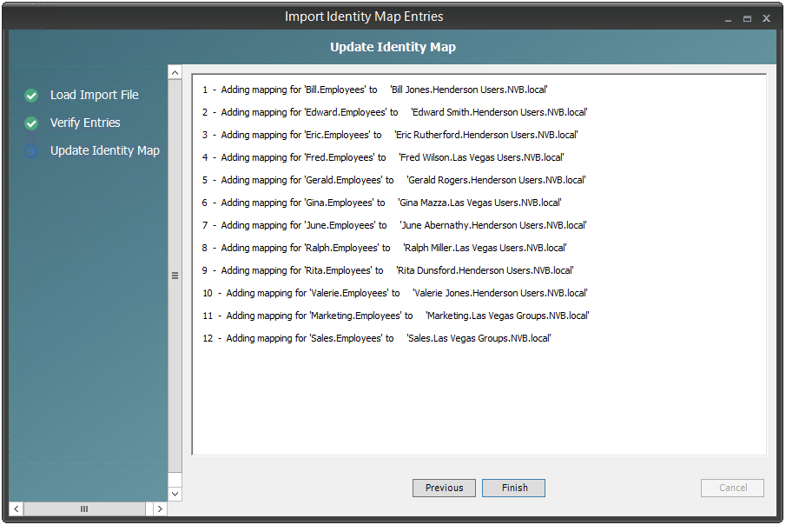Screen dimensions: 786x525
Task: Select log line 8 for 'Ralph.Employees'
Action: [385, 248]
